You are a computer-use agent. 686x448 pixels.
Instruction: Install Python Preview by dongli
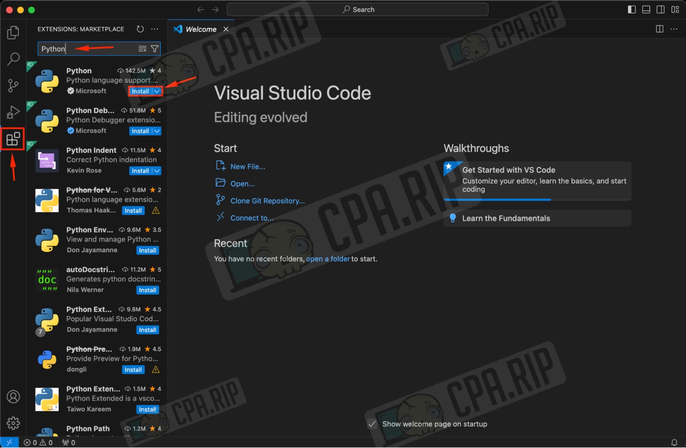click(x=133, y=370)
